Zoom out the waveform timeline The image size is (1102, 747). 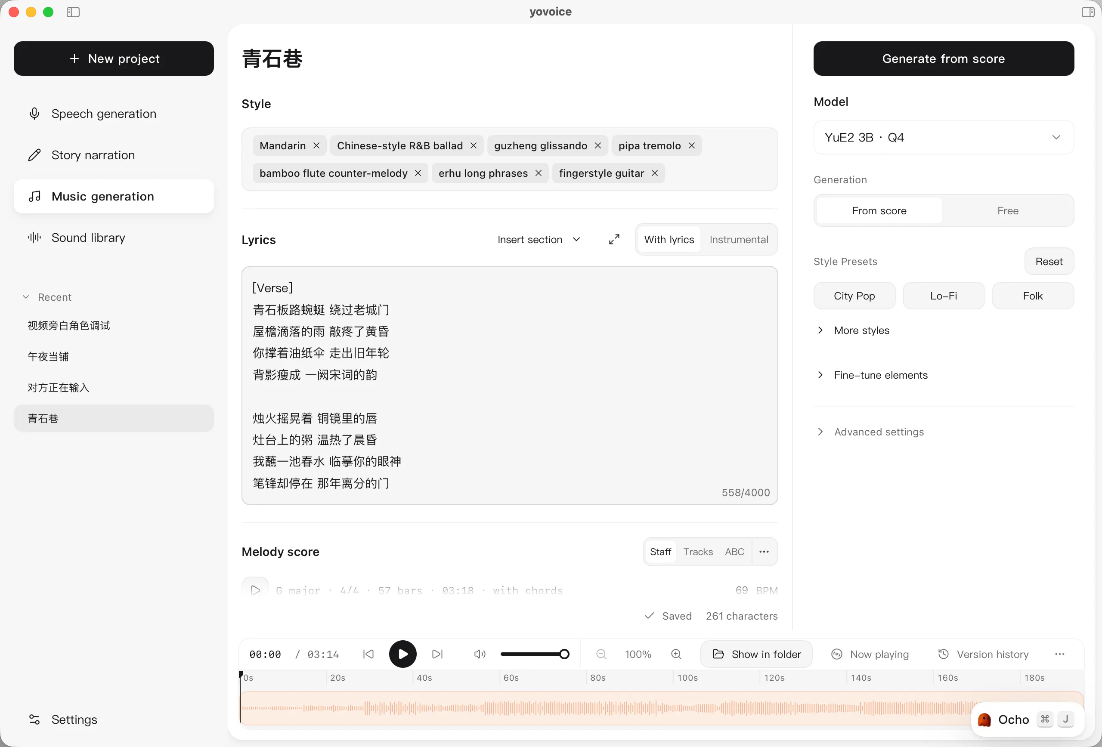click(601, 654)
